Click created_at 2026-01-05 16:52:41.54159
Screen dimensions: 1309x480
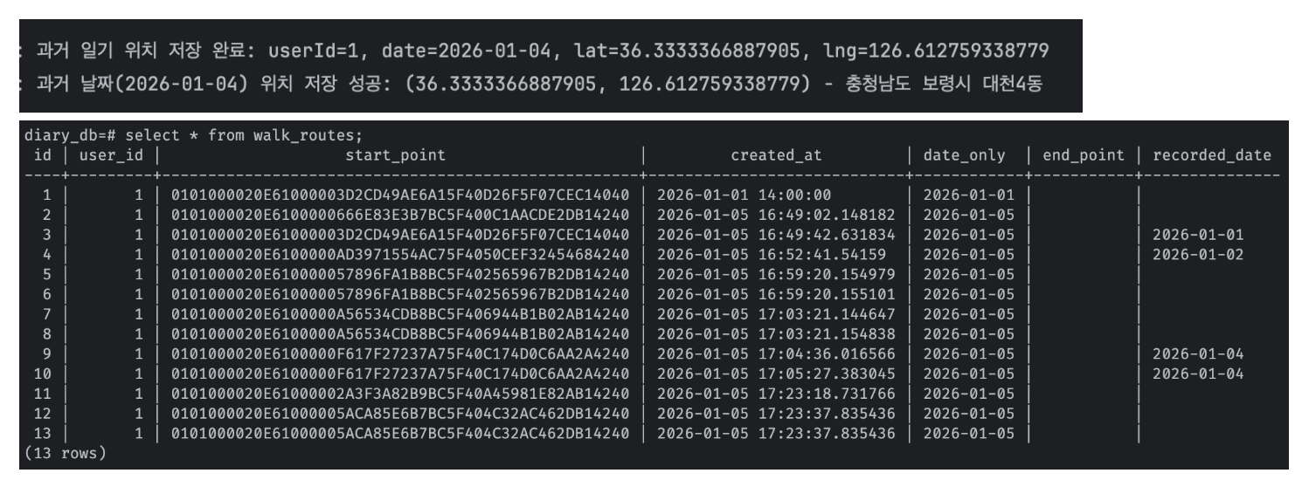[x=771, y=256]
